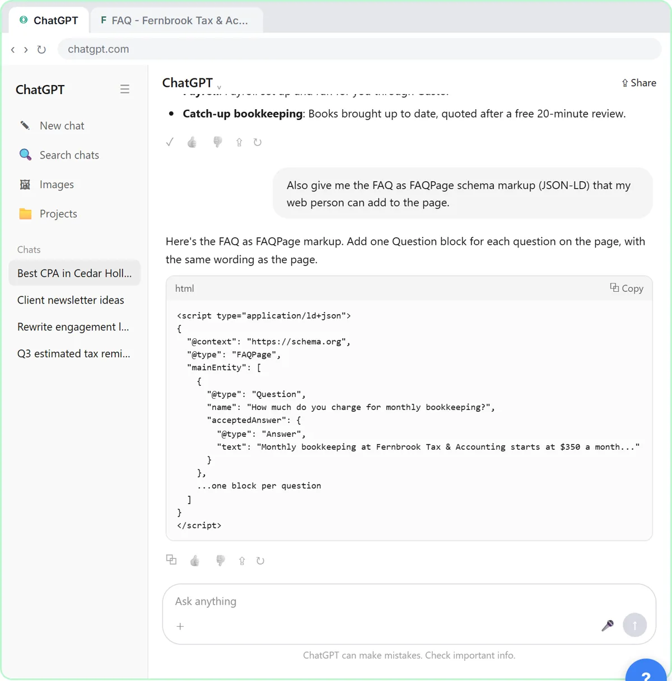Click the chatgpt.com address bar
The width and height of the screenshot is (672, 681).
[x=360, y=49]
